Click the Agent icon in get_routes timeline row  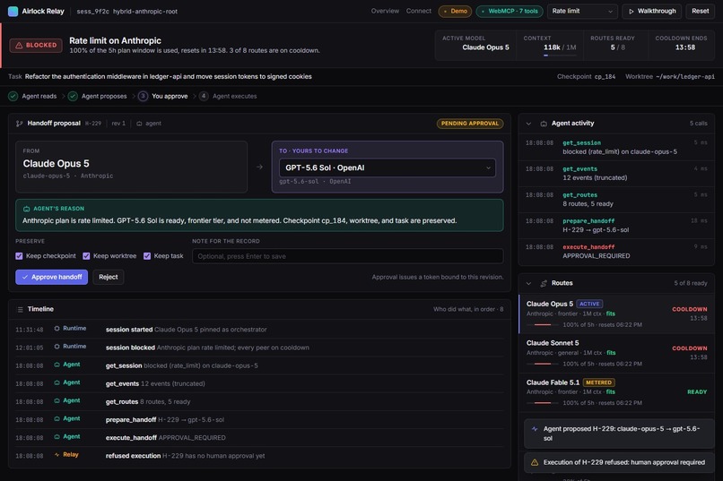pos(57,400)
